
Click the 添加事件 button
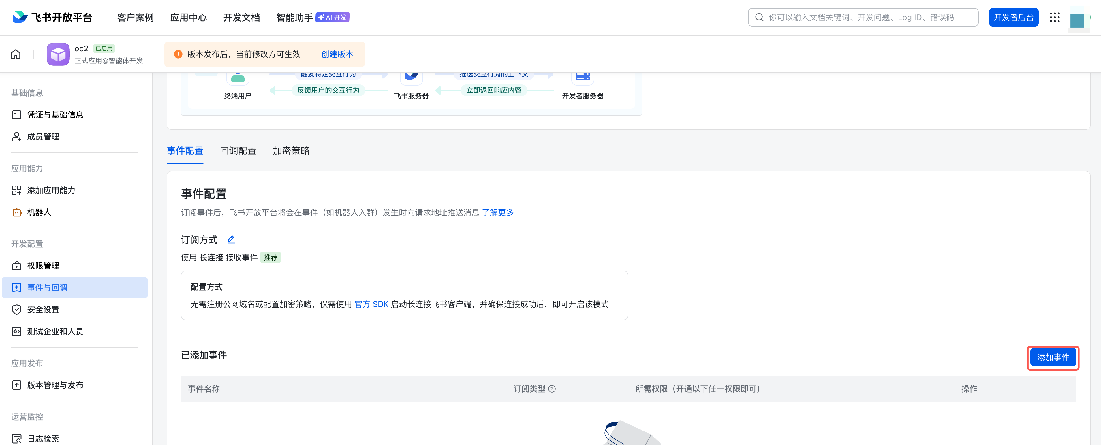point(1053,357)
